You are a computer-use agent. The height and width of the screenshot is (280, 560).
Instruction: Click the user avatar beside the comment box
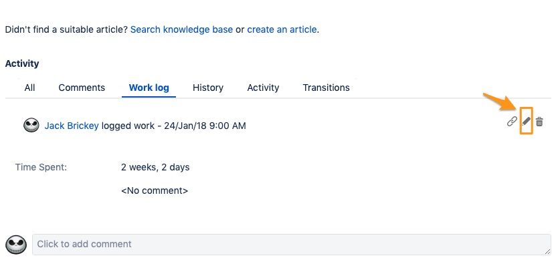click(x=15, y=245)
